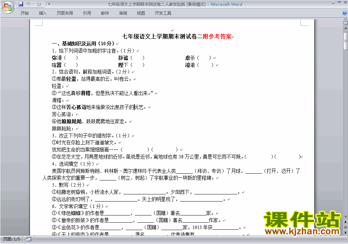Image resolution: width=348 pixels, height=244 pixels.
Task: Click the title 《金色花》
Action: tap(68, 228)
